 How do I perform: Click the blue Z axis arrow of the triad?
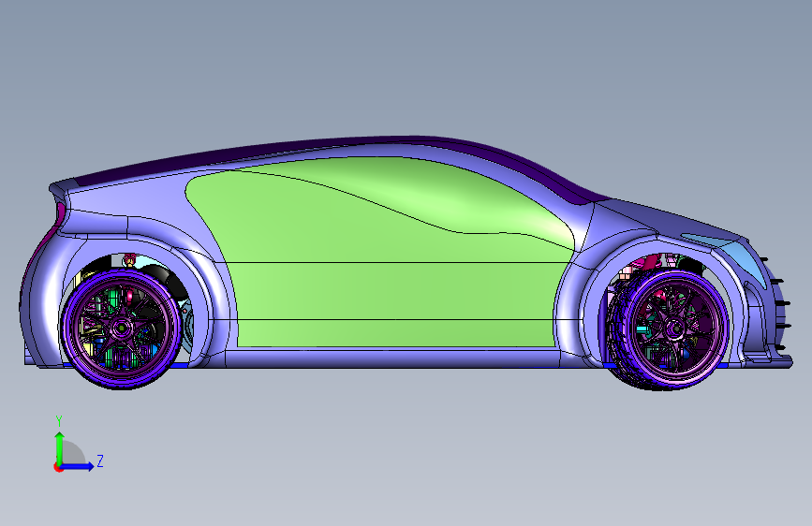pos(78,466)
